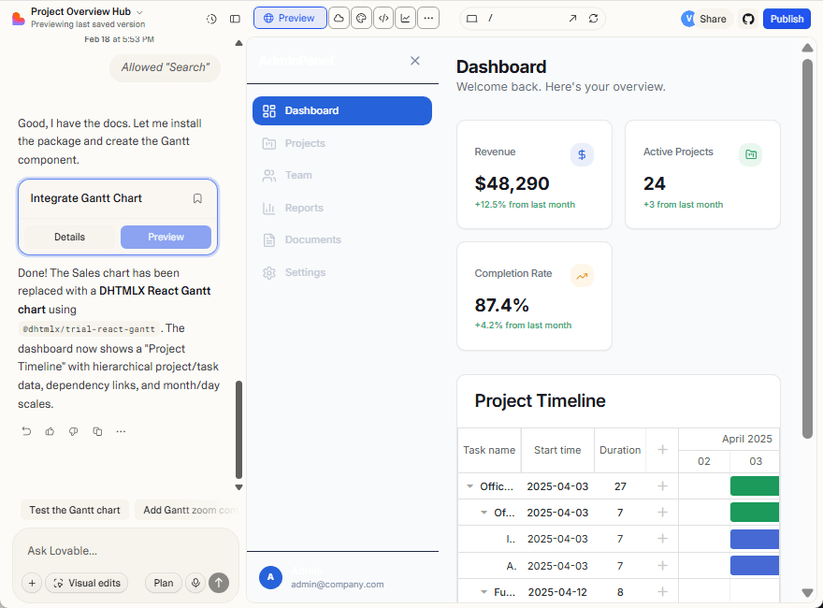
Task: Switch to the Preview tab on Gantt card
Action: click(166, 237)
